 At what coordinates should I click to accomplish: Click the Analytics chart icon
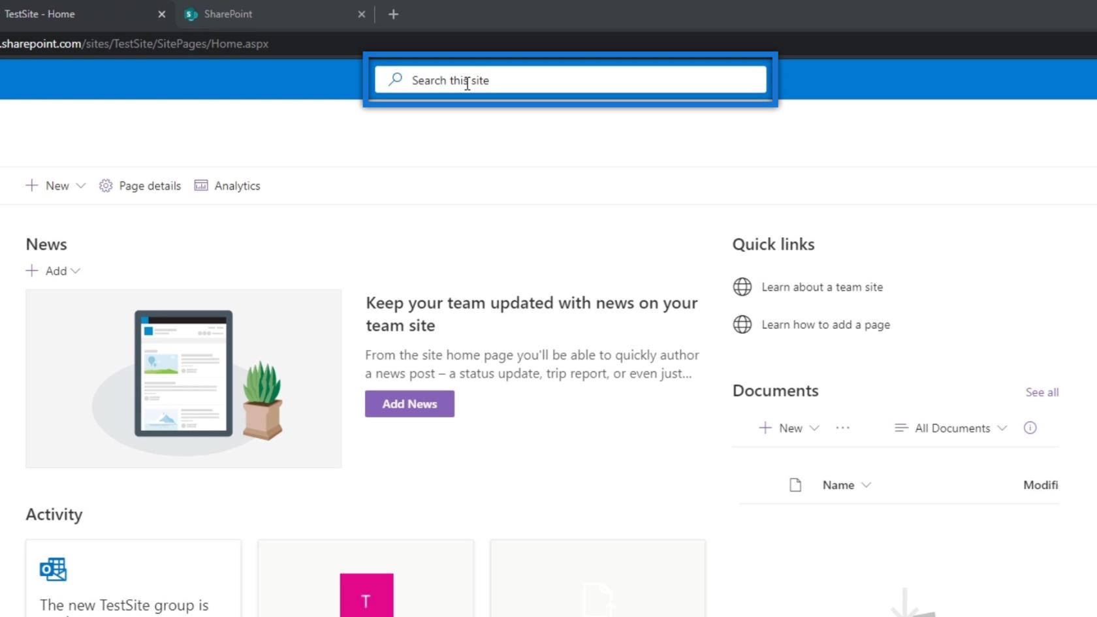201,185
